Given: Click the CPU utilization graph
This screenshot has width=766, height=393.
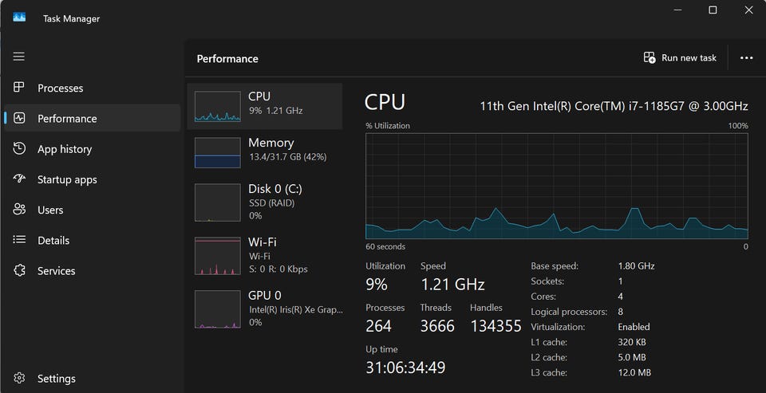Looking at the screenshot, I should (556, 186).
